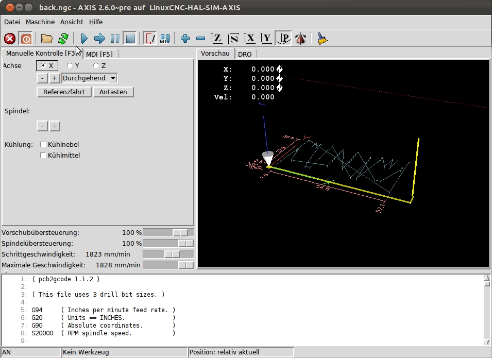This screenshot has width=492, height=358.
Task: Open the Maschine menu
Action: (40, 22)
